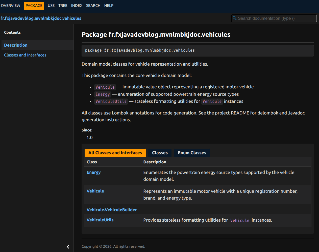Open the SEARCH navigation page
This screenshot has width=319, height=252.
click(93, 6)
